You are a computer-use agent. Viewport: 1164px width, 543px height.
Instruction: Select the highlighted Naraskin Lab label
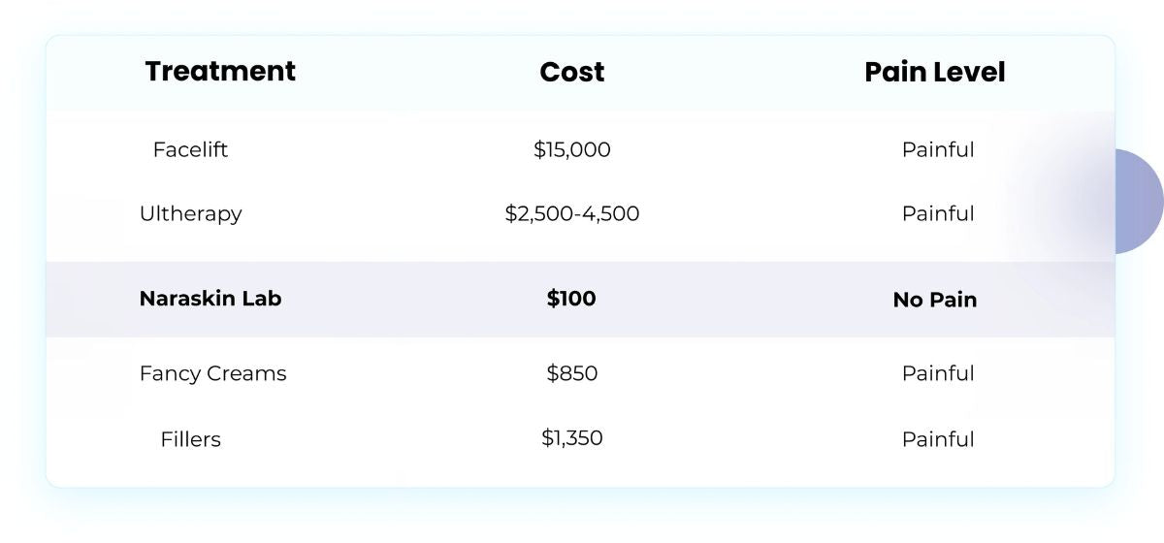tap(210, 299)
